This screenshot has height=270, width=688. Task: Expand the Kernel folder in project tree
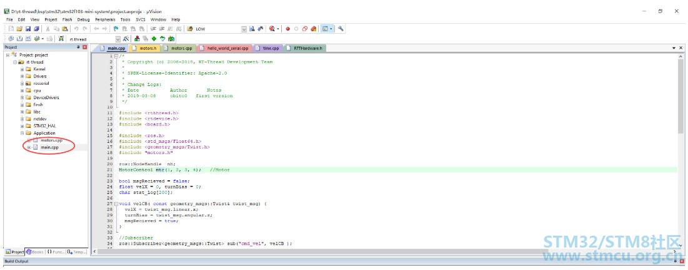22,69
